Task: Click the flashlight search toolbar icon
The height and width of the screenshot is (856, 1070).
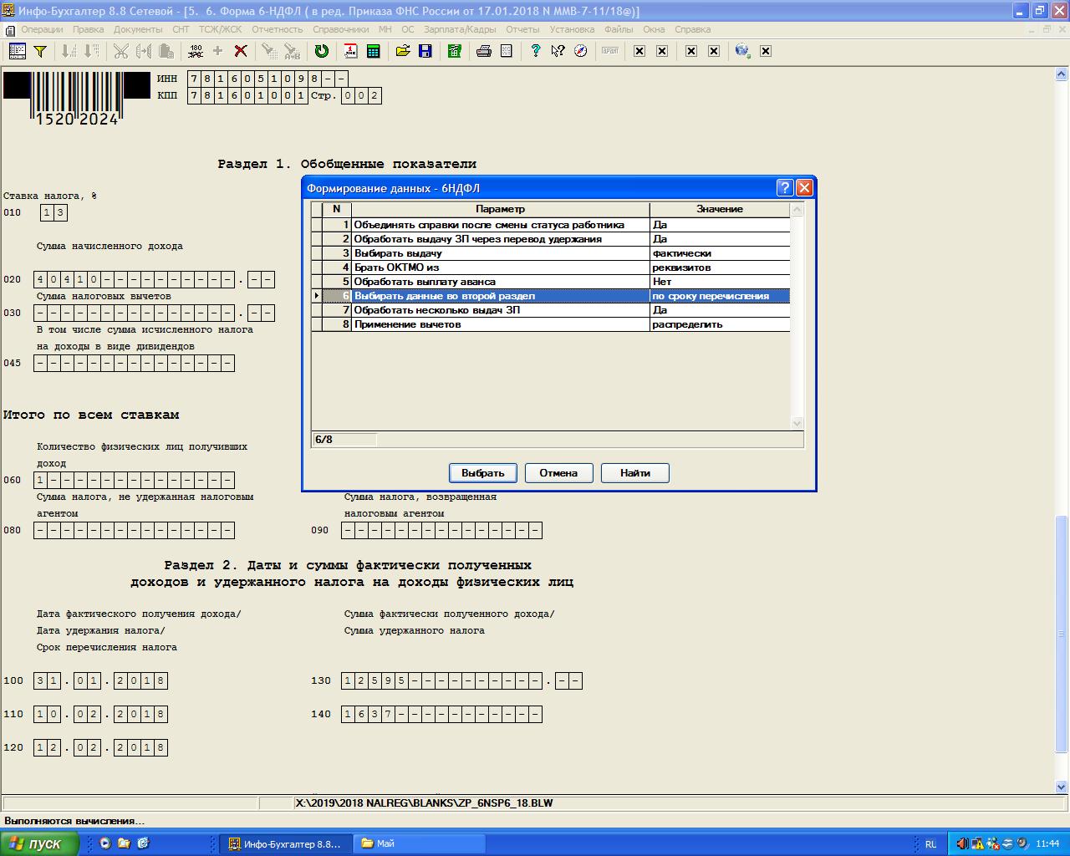Action: point(269,51)
